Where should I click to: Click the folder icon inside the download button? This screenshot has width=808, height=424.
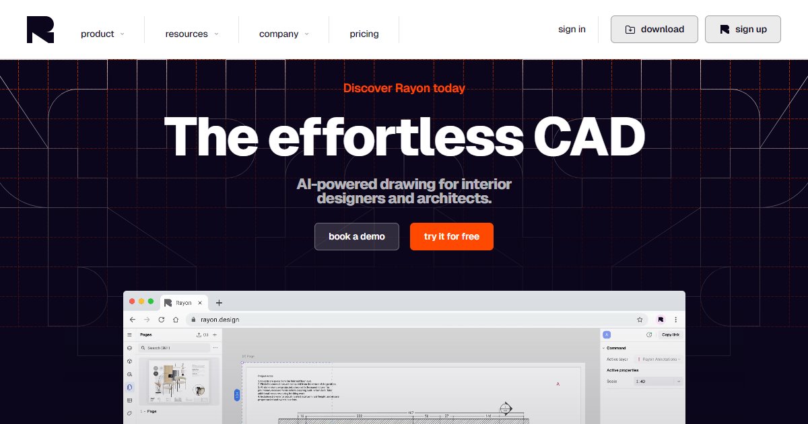click(x=630, y=30)
